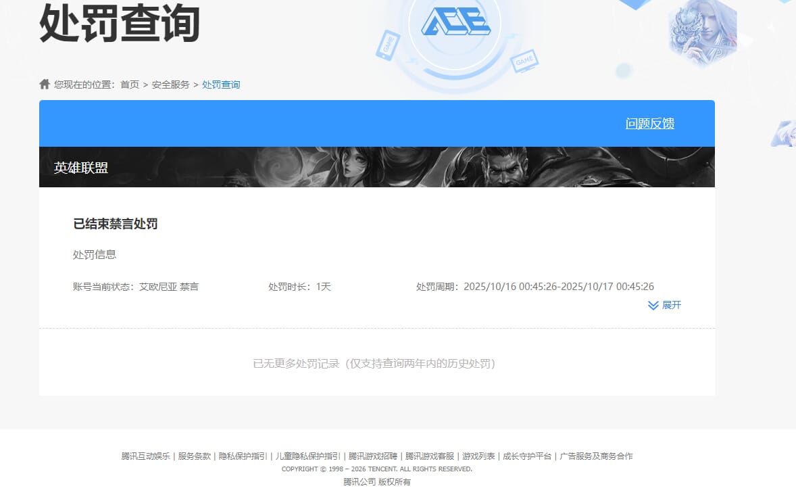Open 成长守护平台 footer link
796x497 pixels.
tap(527, 456)
